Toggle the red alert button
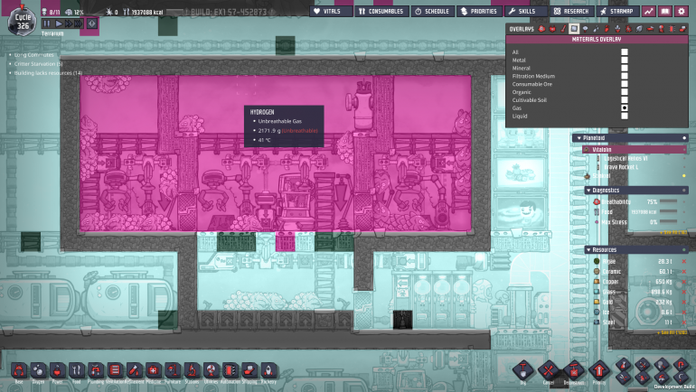 point(92,23)
